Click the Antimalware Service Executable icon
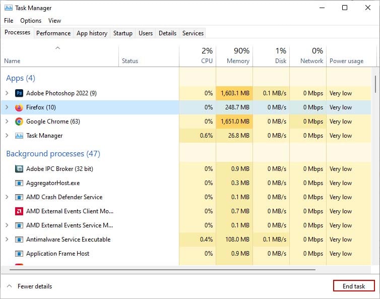 coord(19,240)
